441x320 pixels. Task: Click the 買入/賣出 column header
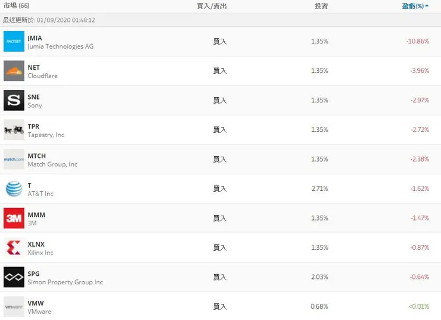click(212, 6)
